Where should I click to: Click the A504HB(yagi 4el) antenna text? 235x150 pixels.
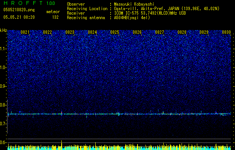point(132,18)
